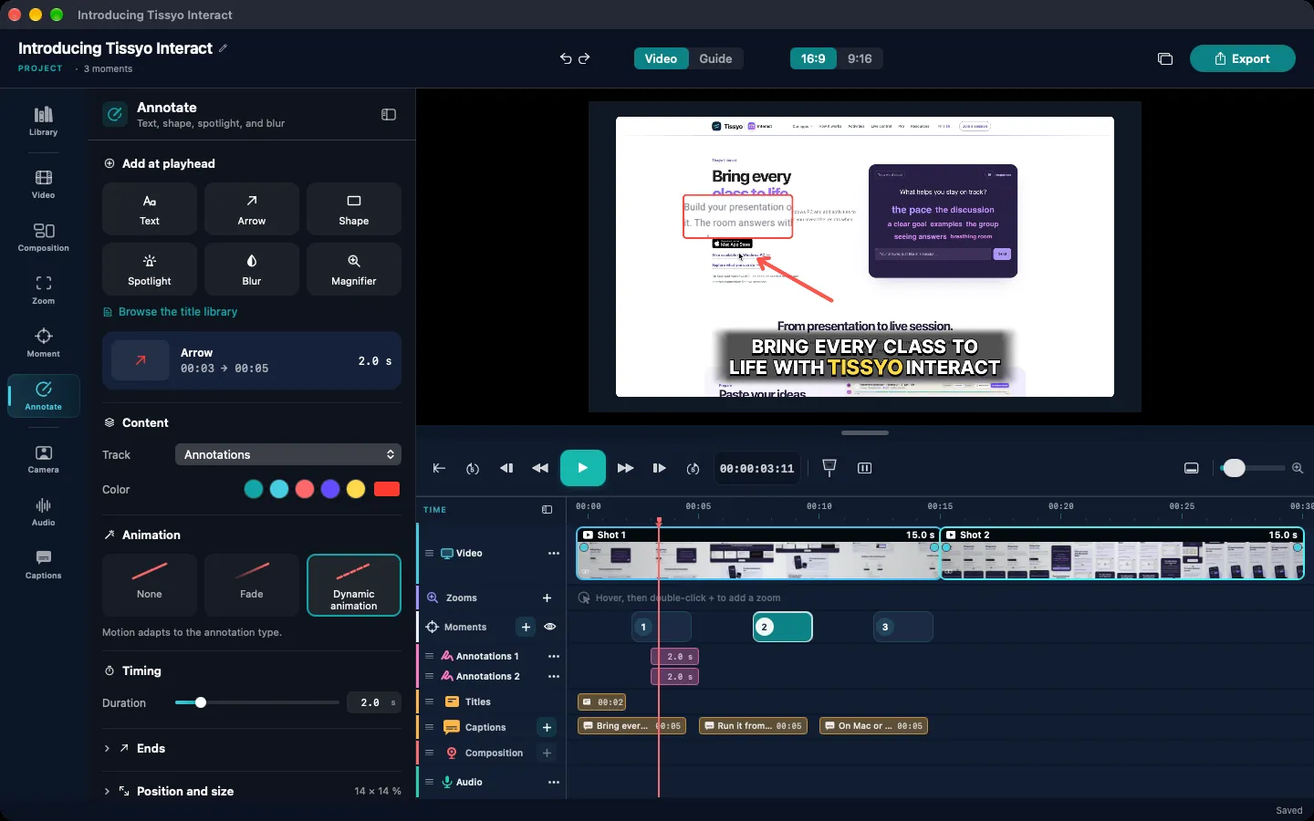Viewport: 1314px width, 821px height.
Task: Expand the Position and size section
Action: coord(252,791)
